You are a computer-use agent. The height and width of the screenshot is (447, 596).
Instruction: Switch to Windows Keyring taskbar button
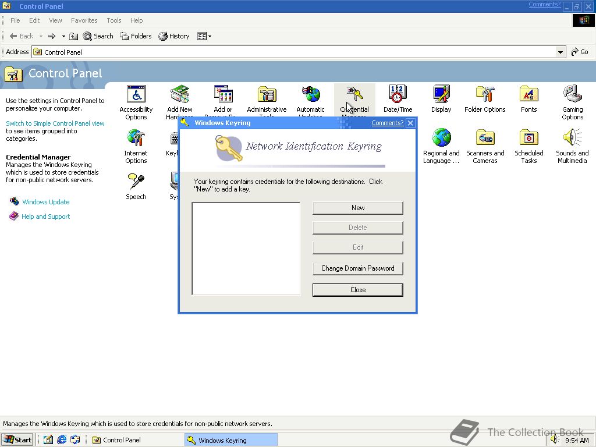pyautogui.click(x=231, y=440)
